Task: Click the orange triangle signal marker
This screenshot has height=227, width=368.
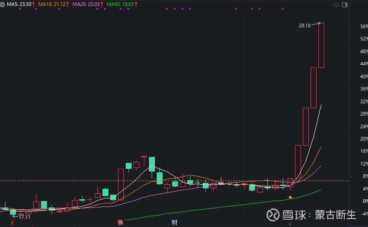Action: [x=290, y=197]
